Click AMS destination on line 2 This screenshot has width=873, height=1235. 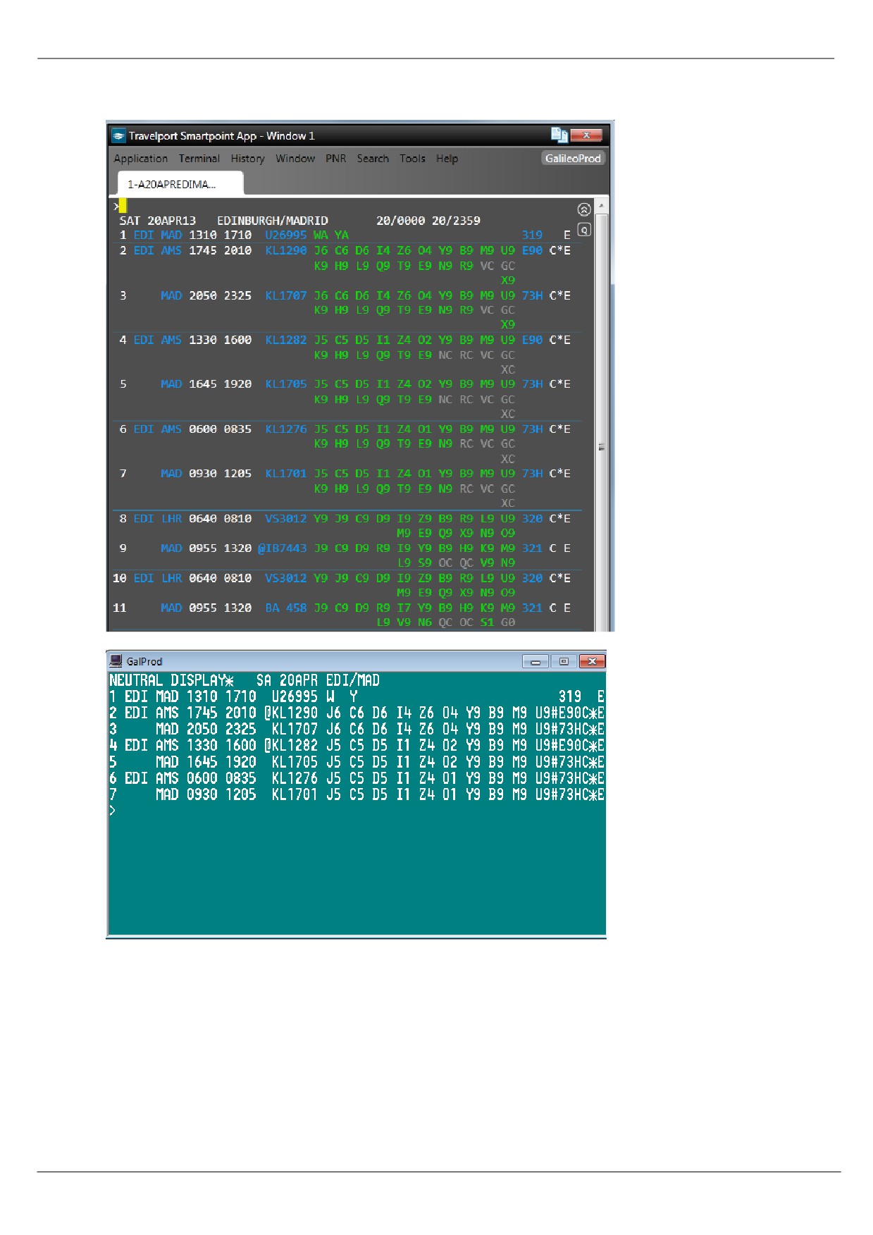pyautogui.click(x=171, y=250)
